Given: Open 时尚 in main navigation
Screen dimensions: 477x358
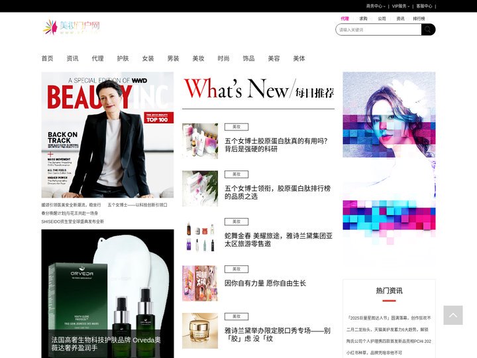Looking at the screenshot, I should point(224,58).
